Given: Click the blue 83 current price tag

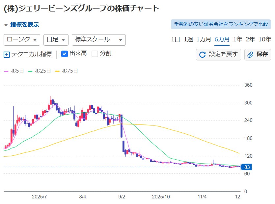Looking at the screenshot, I should pyautogui.click(x=247, y=167).
